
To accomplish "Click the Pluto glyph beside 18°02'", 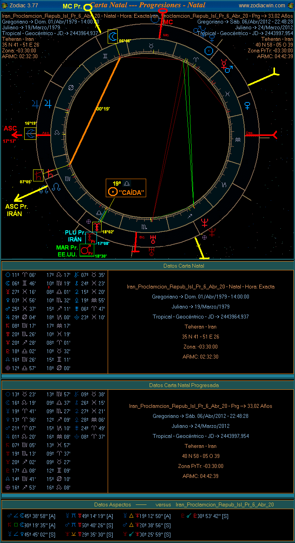I will pos(97,227).
